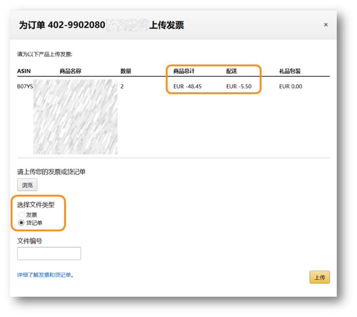Click the 文件编号 text input field
357x317 pixels.
click(x=49, y=254)
